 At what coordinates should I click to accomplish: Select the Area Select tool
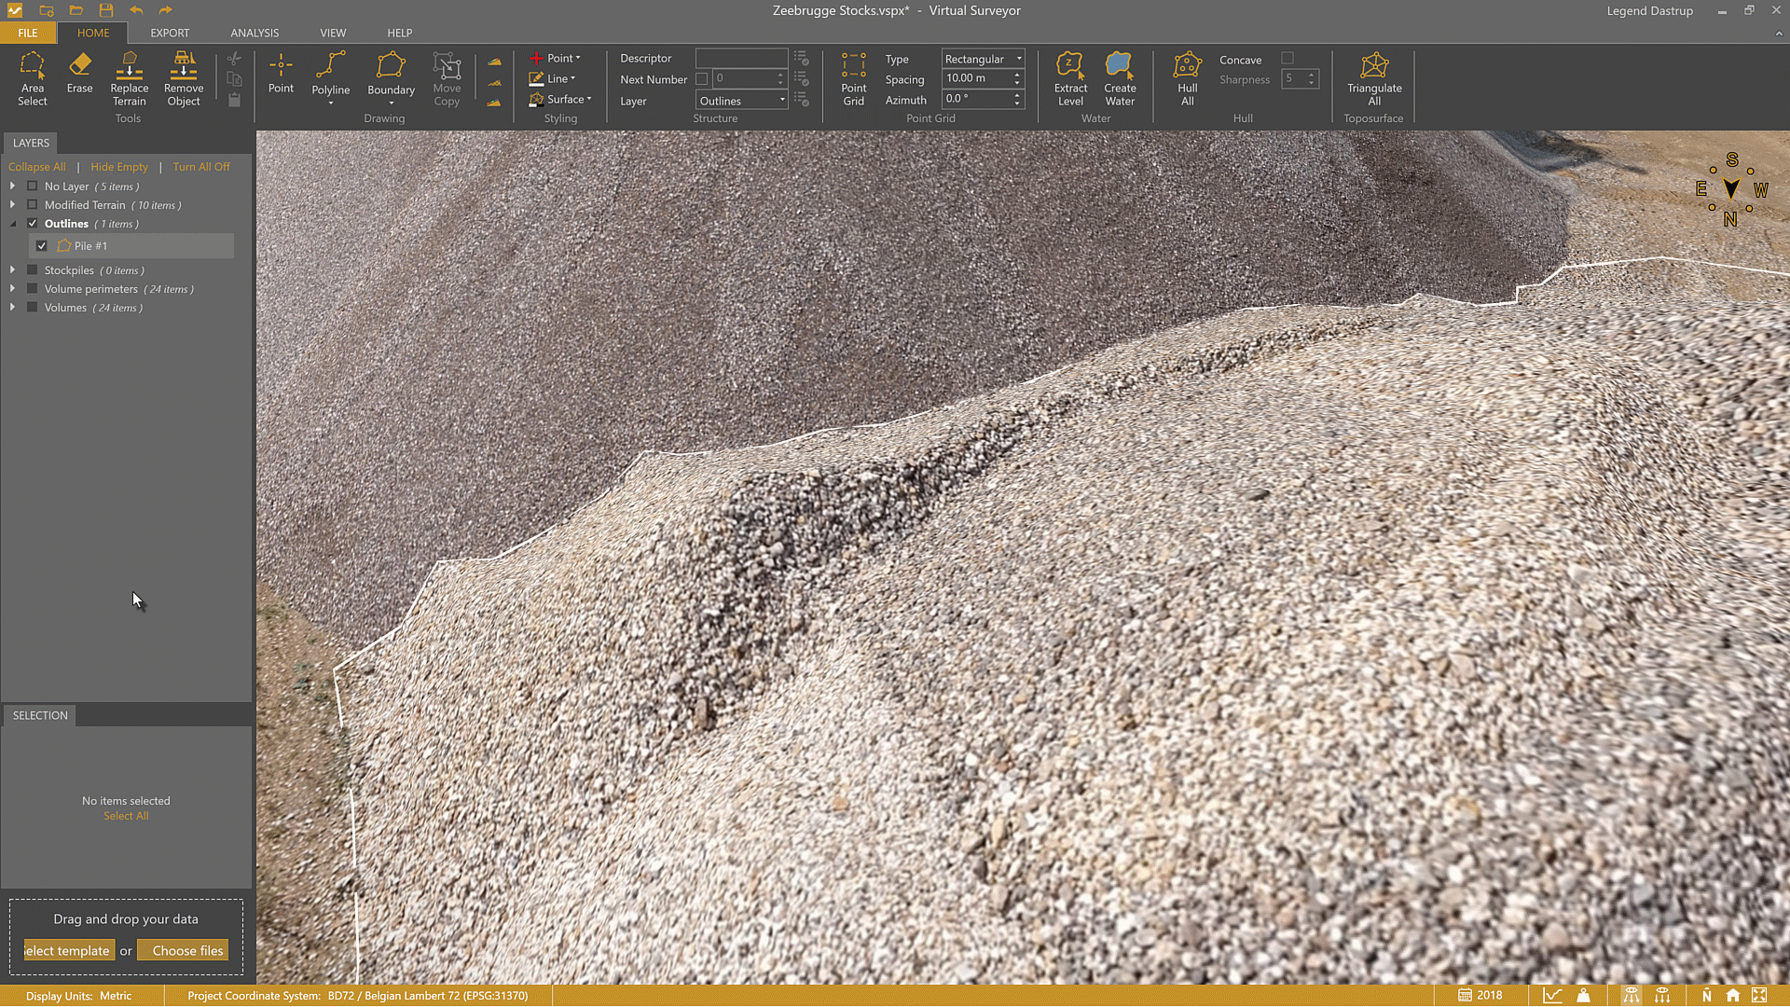pos(33,79)
